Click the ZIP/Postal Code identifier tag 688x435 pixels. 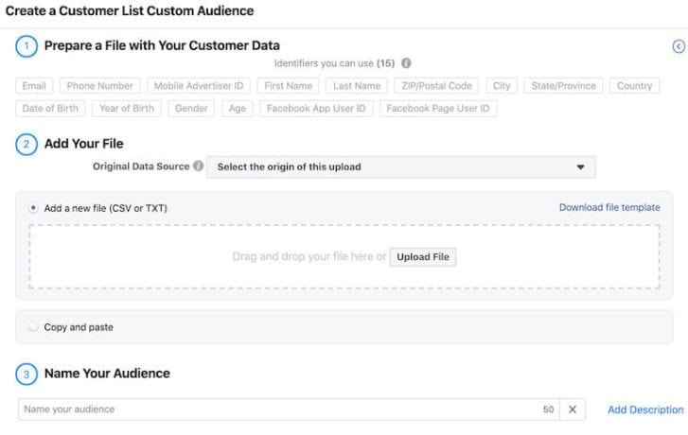(436, 86)
